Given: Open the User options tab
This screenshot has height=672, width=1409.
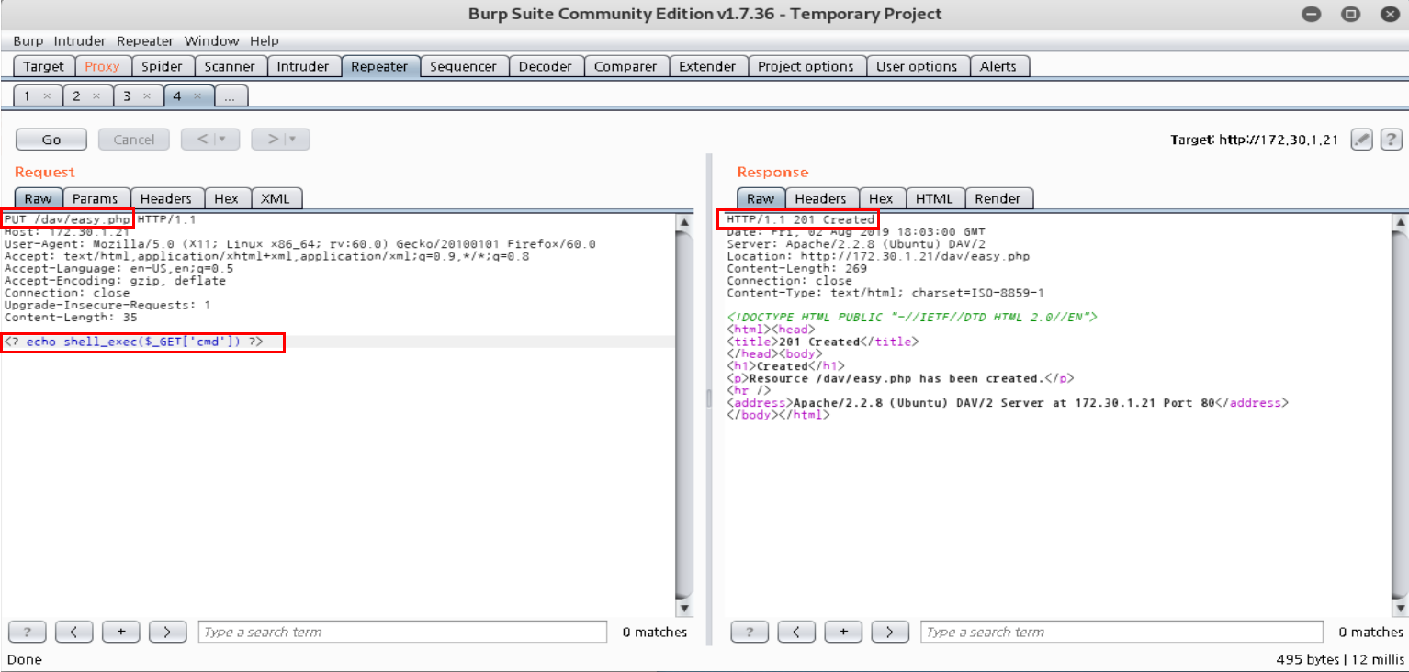Looking at the screenshot, I should coord(917,66).
